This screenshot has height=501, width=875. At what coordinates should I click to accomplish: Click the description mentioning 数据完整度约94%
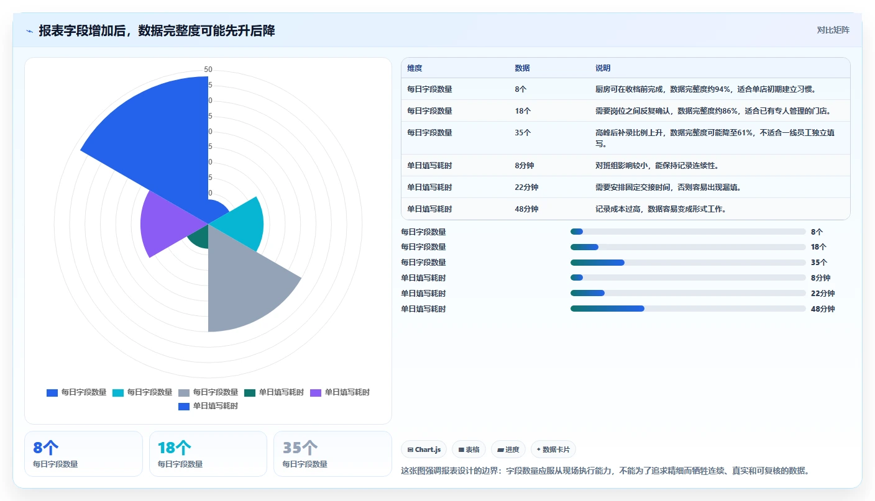click(x=705, y=89)
